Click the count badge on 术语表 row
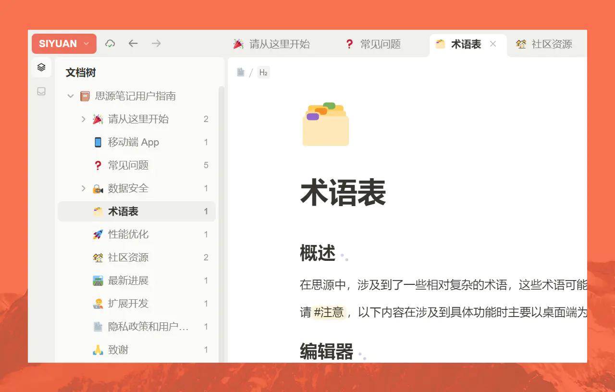The height and width of the screenshot is (392, 615). click(x=206, y=211)
